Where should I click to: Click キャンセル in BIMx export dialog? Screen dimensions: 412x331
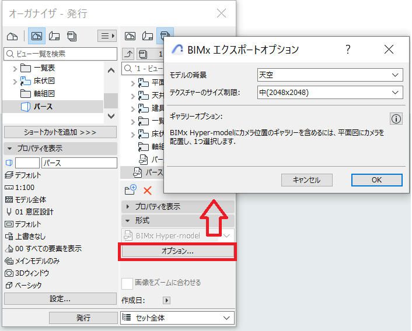pyautogui.click(x=306, y=180)
